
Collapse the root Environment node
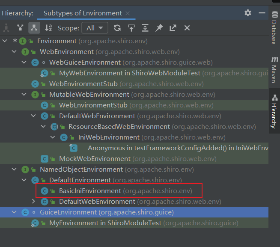pos(5,41)
